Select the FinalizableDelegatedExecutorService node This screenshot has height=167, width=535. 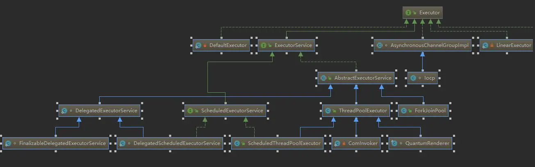click(x=55, y=143)
